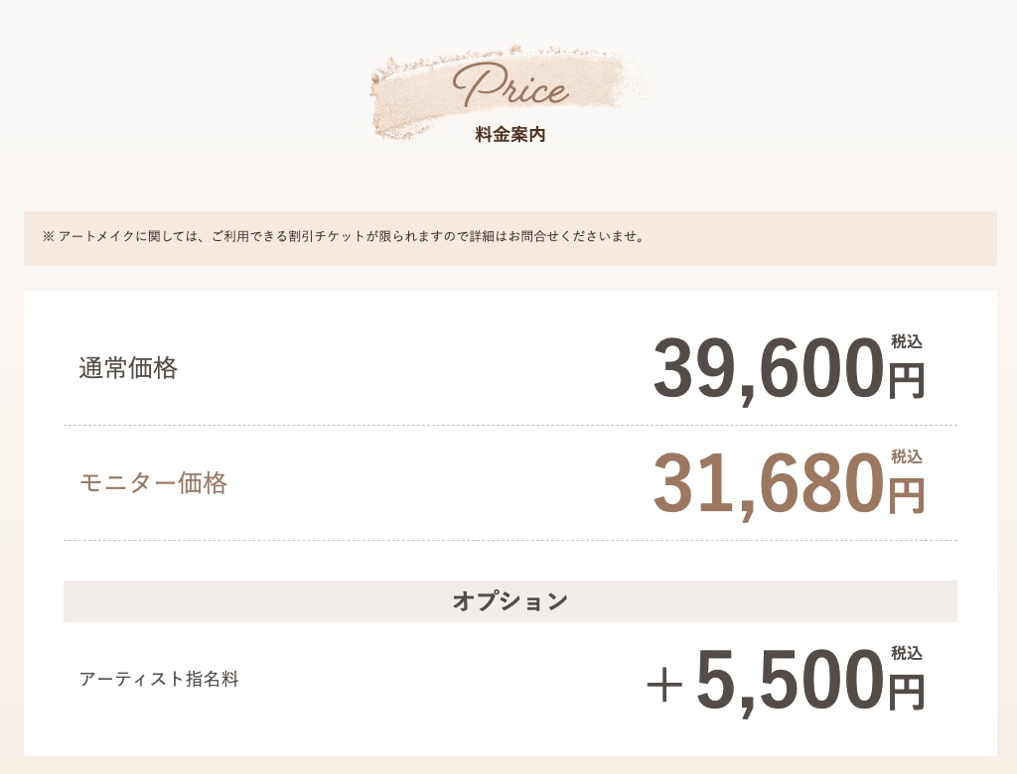Click the アートメイク discount ticket notice banner

(x=510, y=238)
